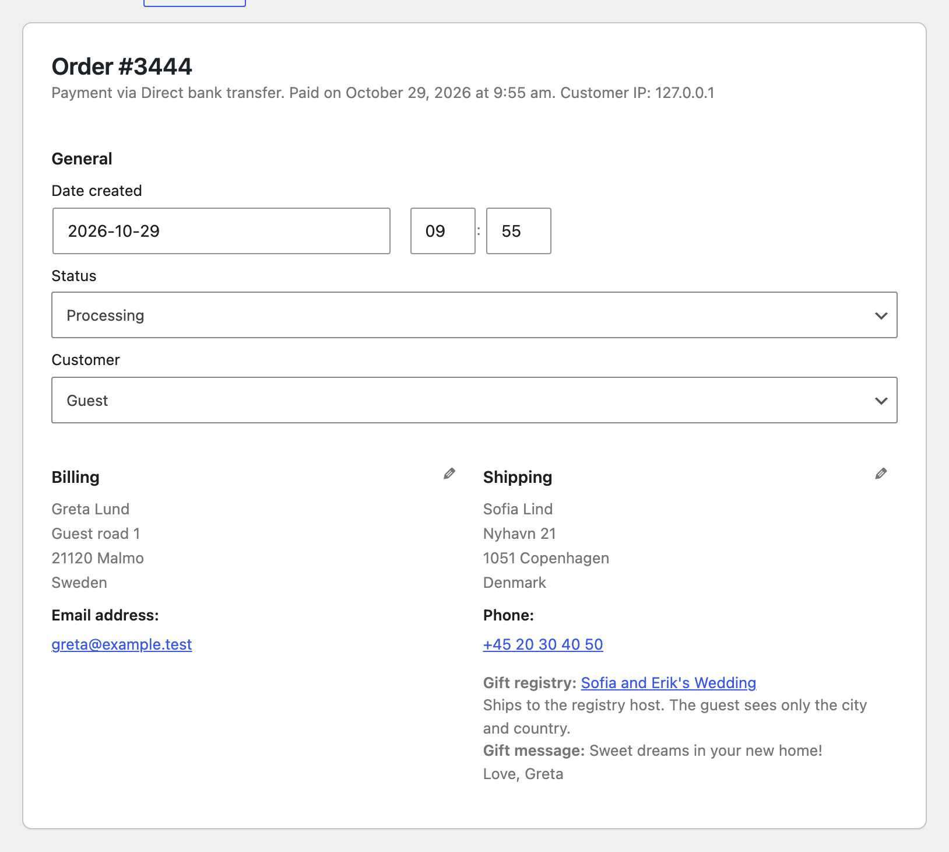Open Sofia and Erik's Wedding registry link
This screenshot has width=949, height=852.
[669, 683]
